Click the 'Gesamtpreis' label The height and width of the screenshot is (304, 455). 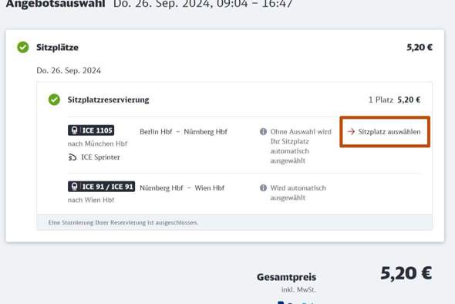click(286, 277)
